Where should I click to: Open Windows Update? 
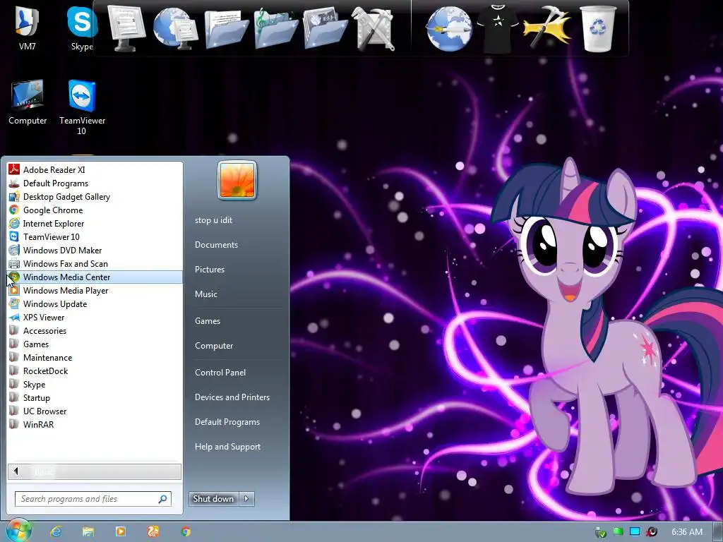pos(95,303)
